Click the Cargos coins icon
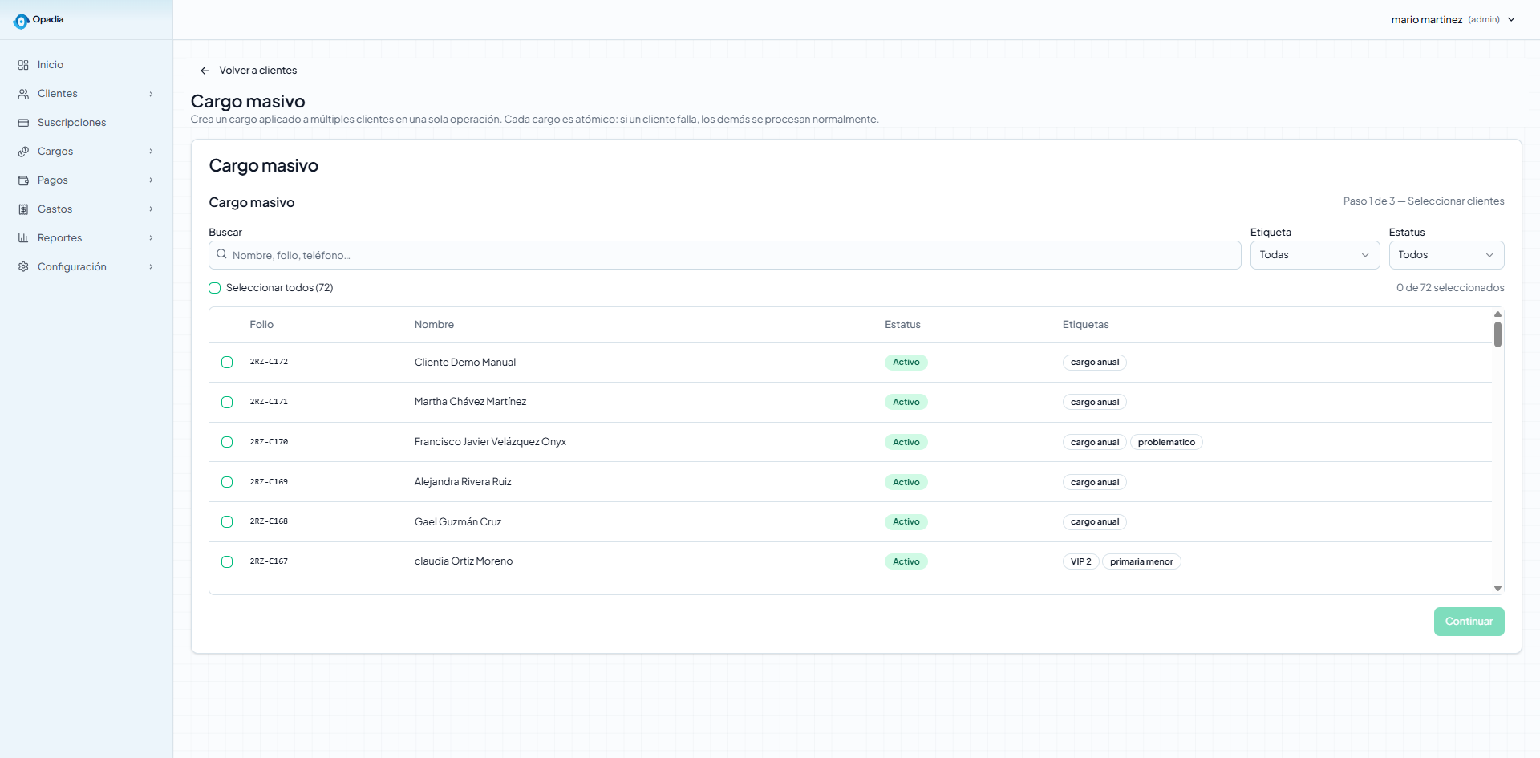 [x=23, y=152]
